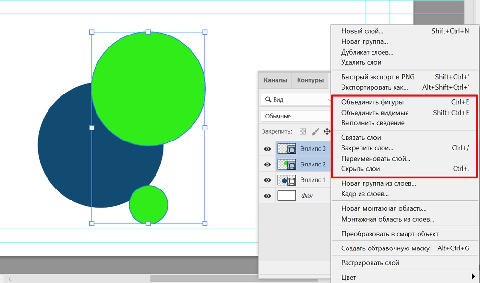
Task: Hide the Эллипс 1 layer
Action: 267,180
